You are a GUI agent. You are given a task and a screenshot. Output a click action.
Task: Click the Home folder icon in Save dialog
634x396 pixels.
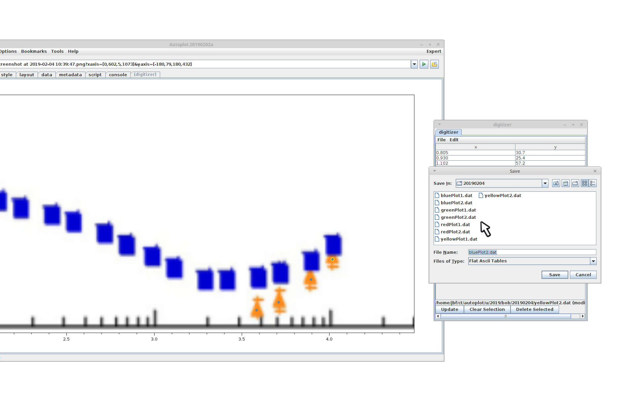(x=566, y=183)
